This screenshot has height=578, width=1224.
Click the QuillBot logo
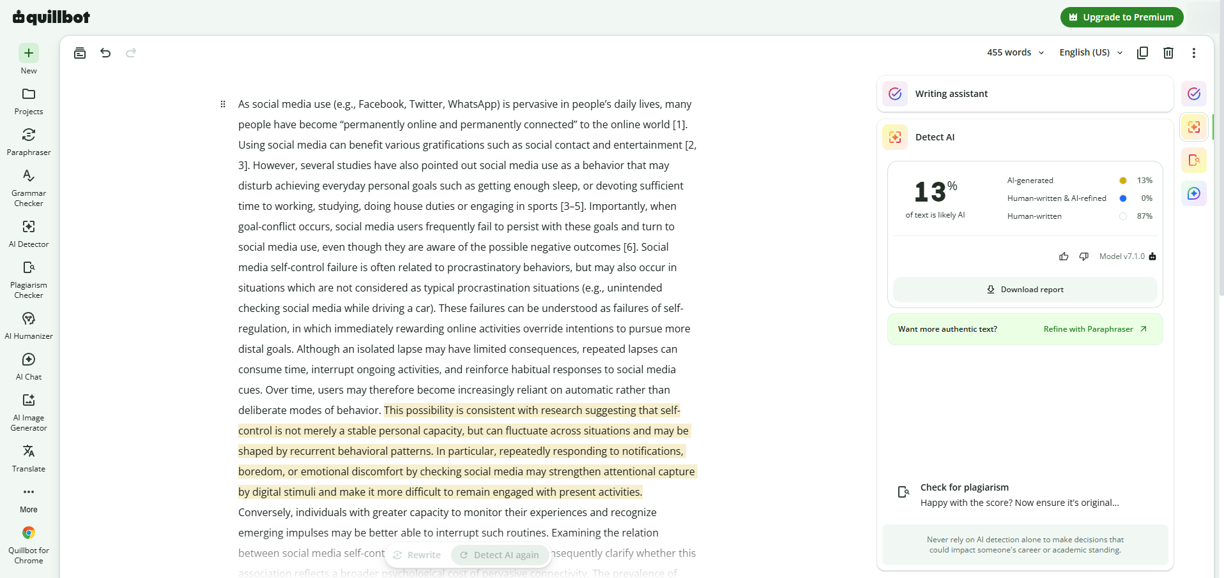coord(51,17)
